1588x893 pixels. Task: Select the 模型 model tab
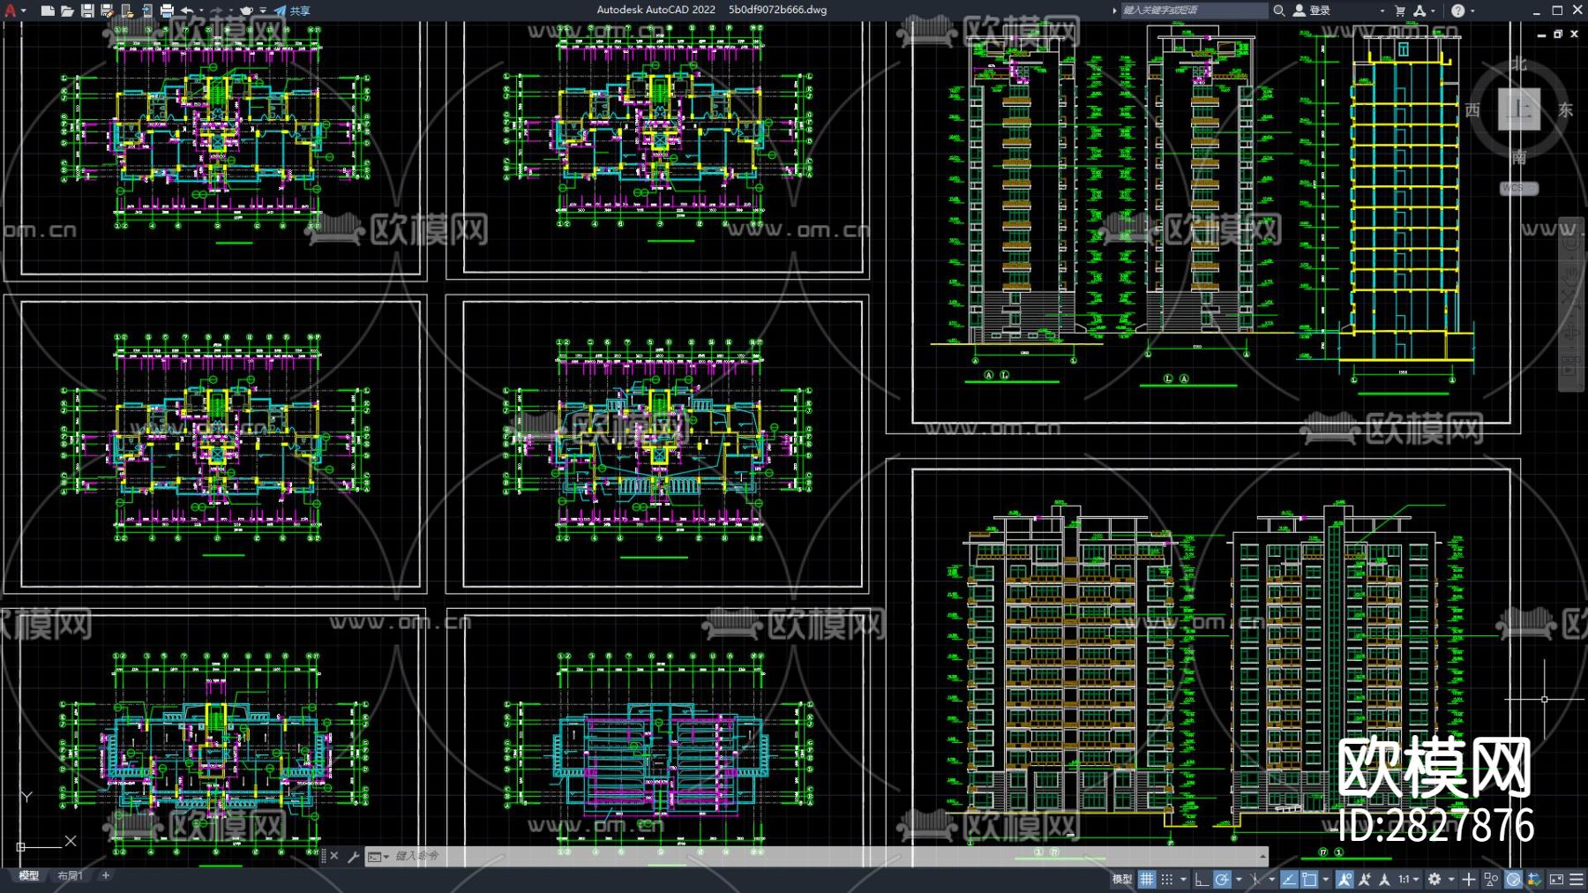coord(29,875)
